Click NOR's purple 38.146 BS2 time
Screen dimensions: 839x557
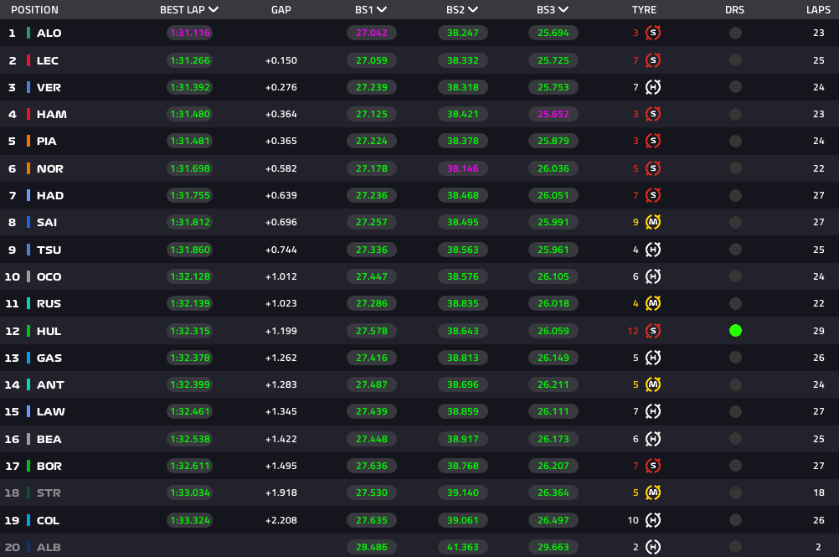click(x=462, y=168)
